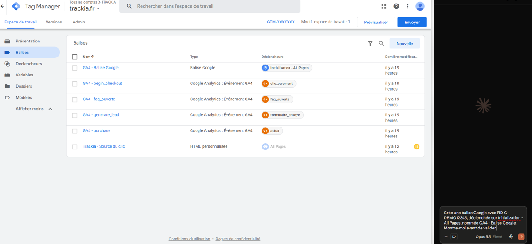Click the All Pages trigger chip on Trackia row

[274, 147]
